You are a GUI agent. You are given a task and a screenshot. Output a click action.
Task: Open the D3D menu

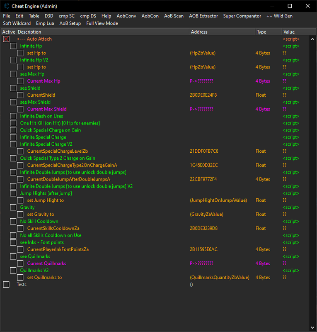click(49, 16)
